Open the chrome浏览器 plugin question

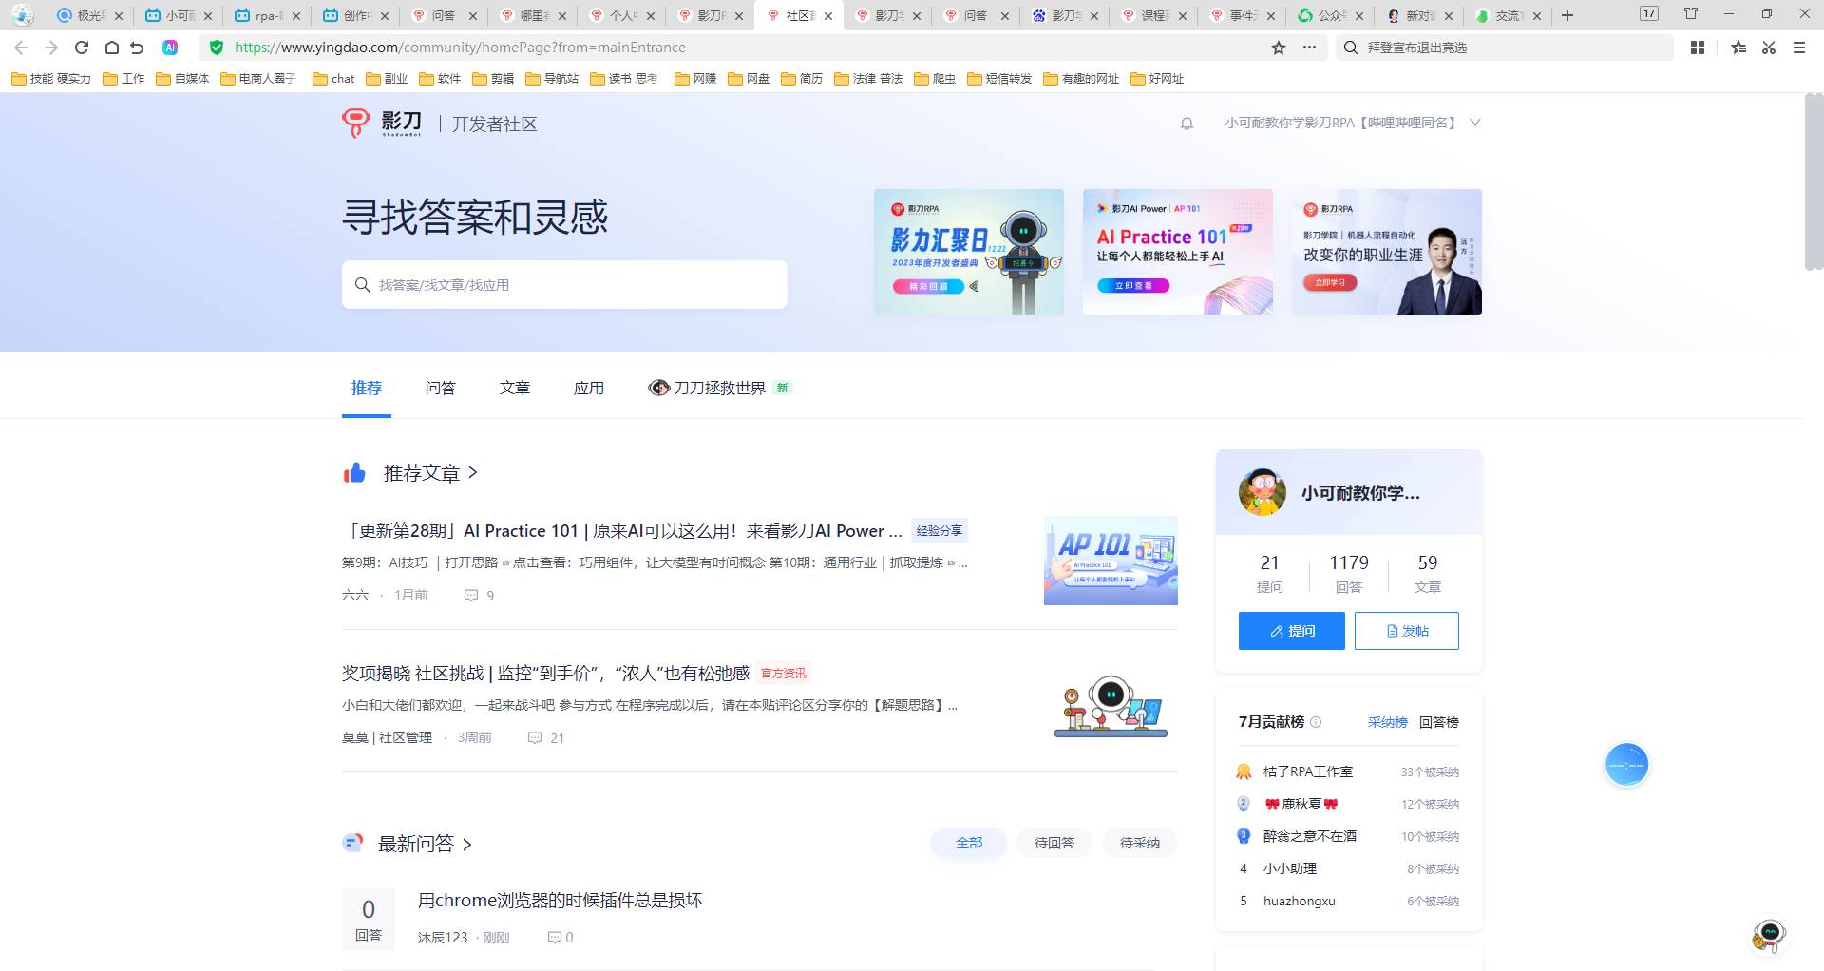pos(560,900)
